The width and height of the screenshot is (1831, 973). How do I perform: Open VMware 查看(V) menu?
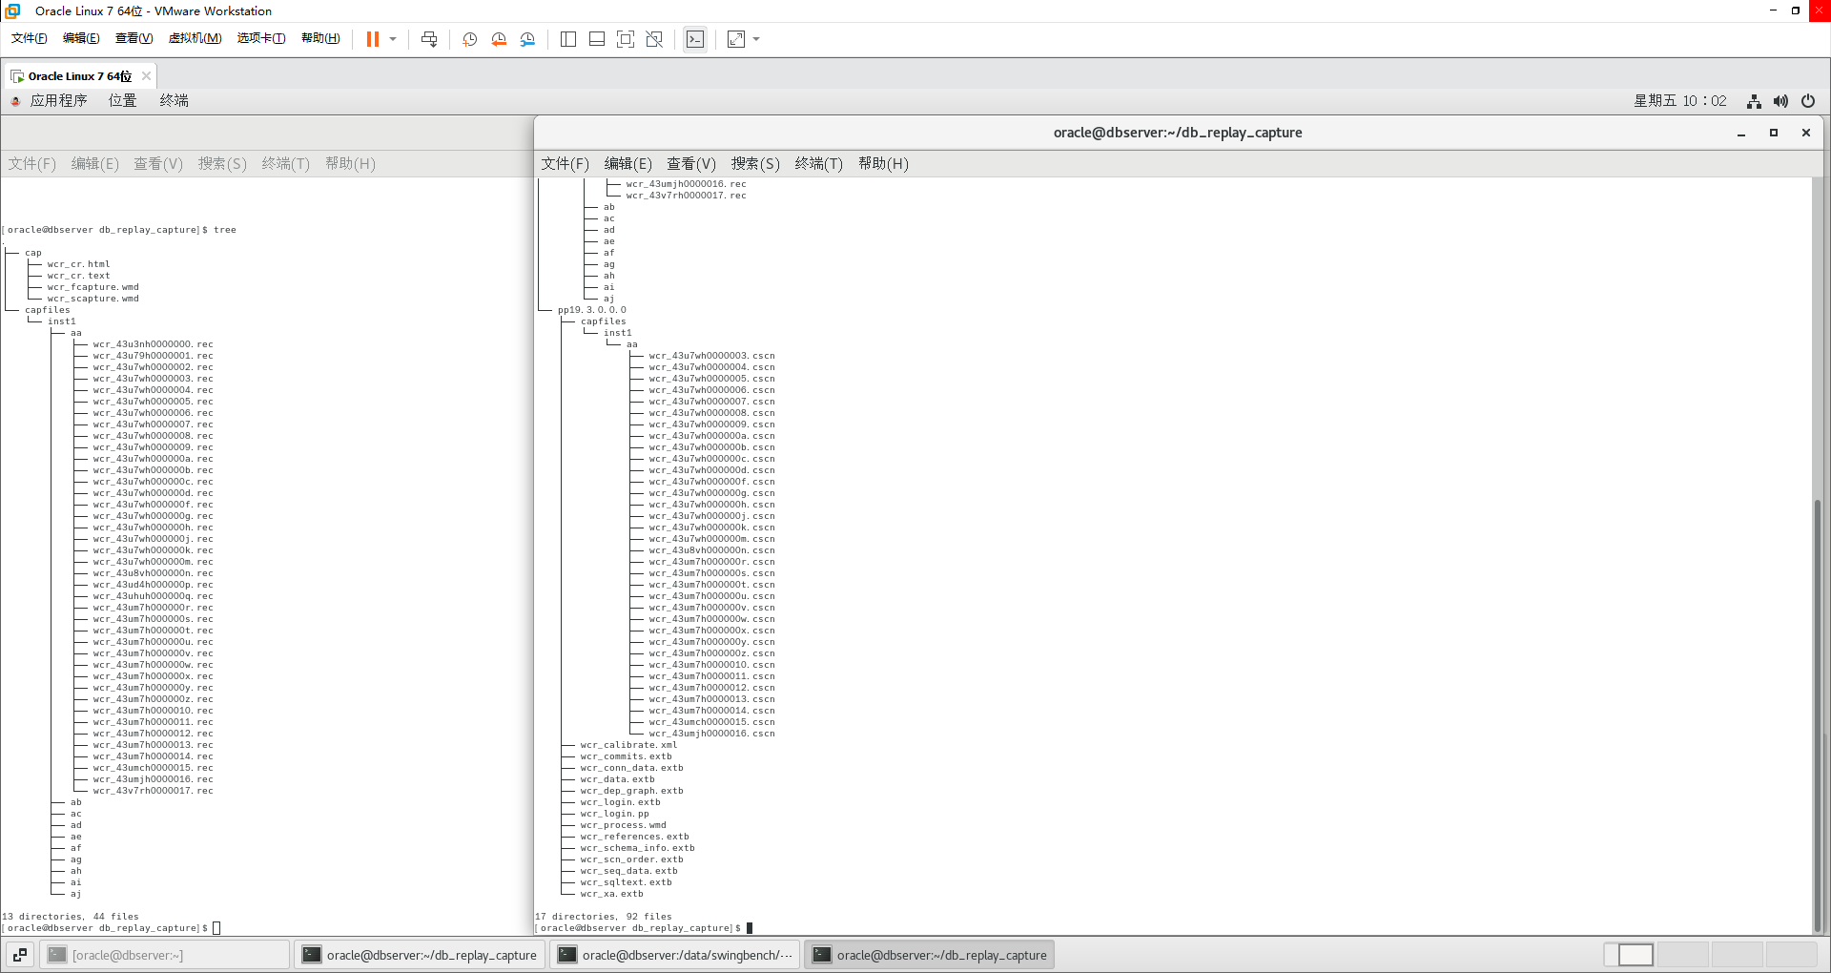[x=134, y=38]
